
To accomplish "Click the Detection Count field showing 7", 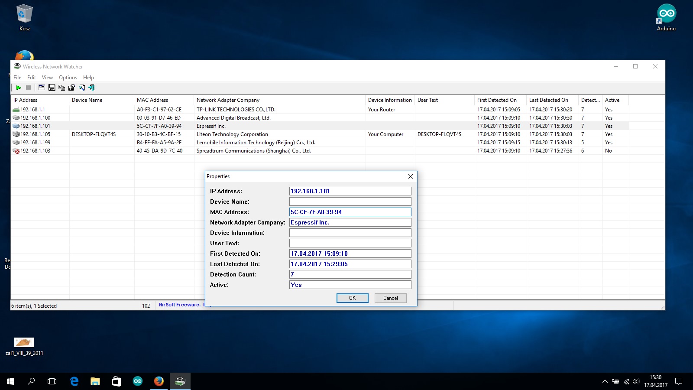I will 350,274.
